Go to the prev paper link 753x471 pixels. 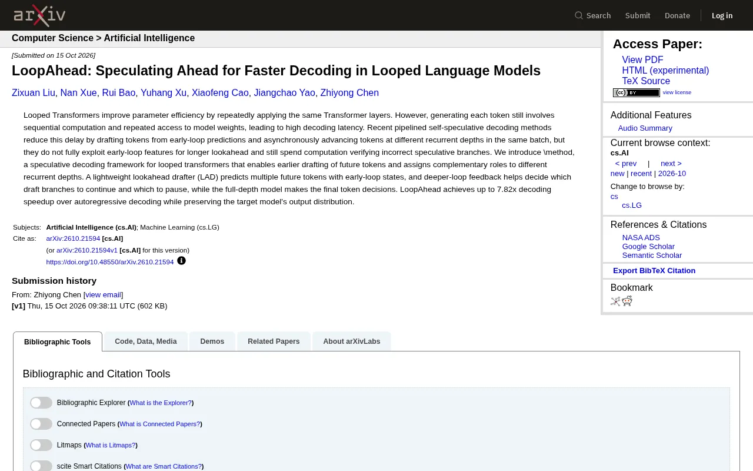tap(626, 164)
